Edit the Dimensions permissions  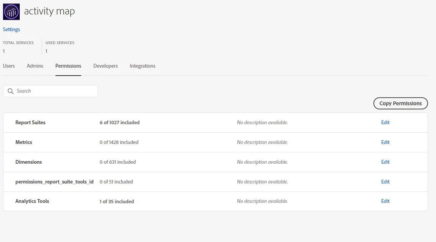click(x=385, y=162)
